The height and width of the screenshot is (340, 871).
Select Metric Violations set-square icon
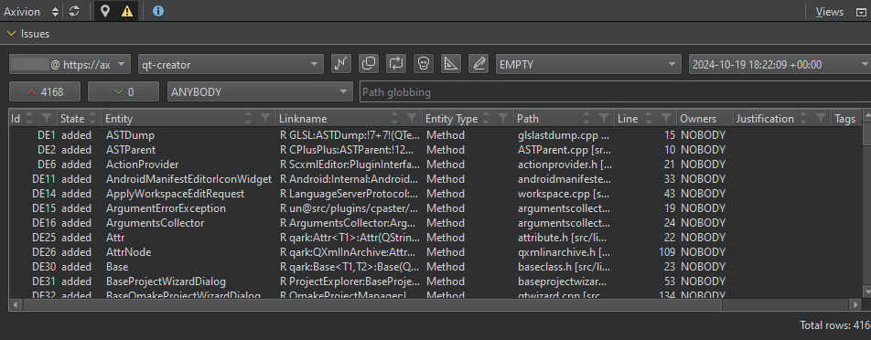450,64
